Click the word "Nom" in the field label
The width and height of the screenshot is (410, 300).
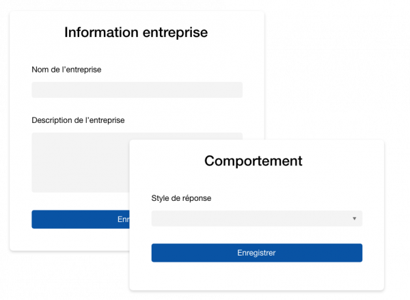(40, 70)
